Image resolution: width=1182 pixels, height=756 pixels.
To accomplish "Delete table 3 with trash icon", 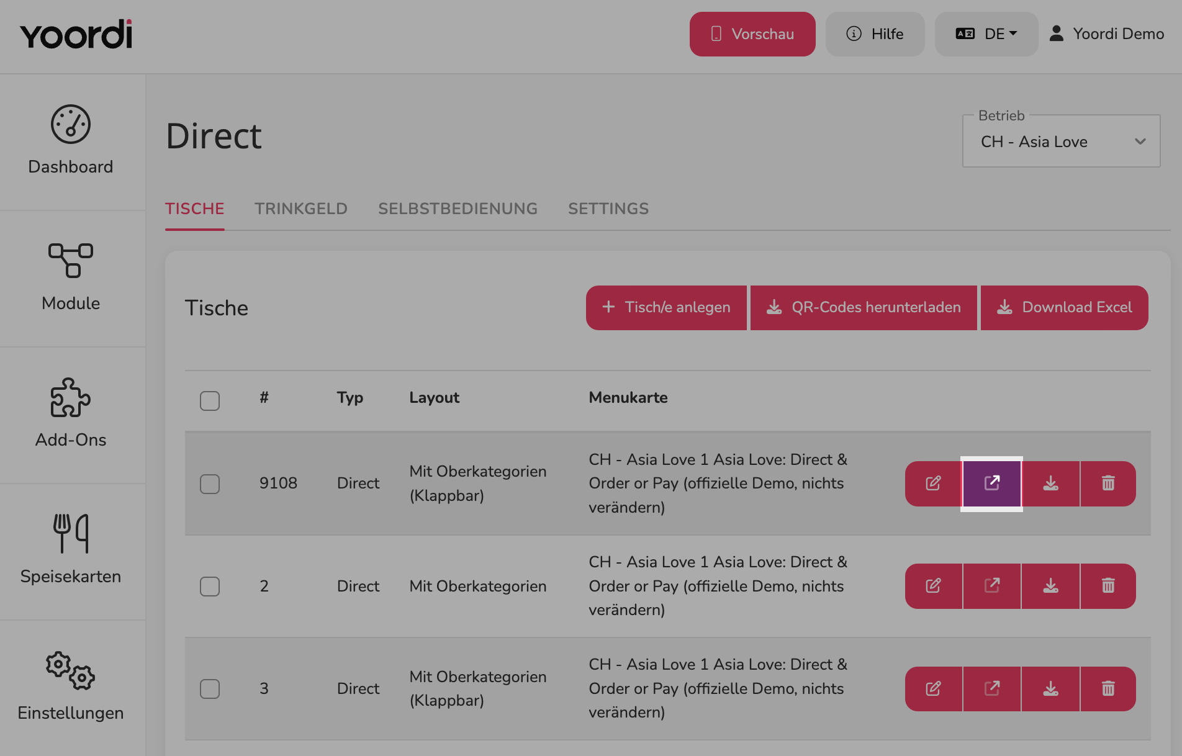I will pyautogui.click(x=1108, y=689).
